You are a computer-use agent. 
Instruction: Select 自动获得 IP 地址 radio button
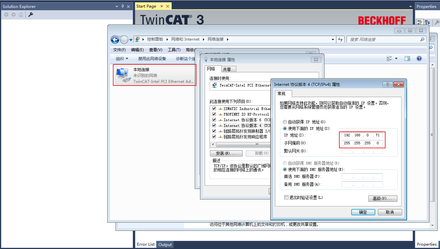[x=285, y=122]
